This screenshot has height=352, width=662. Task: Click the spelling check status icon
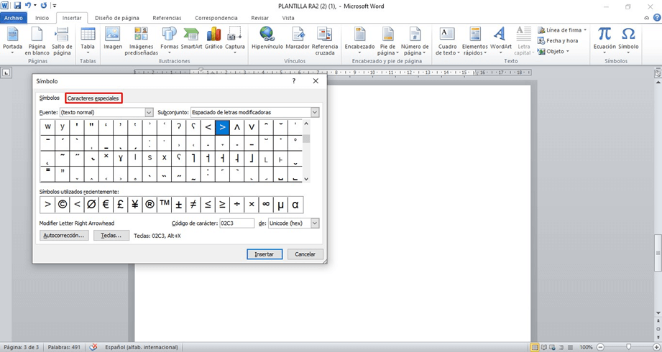click(93, 347)
